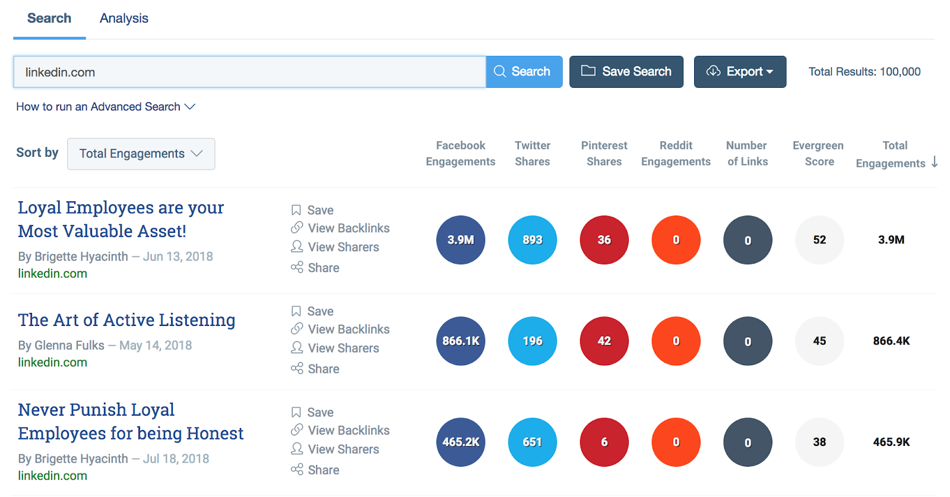Click the folder icon on Save Search

588,71
